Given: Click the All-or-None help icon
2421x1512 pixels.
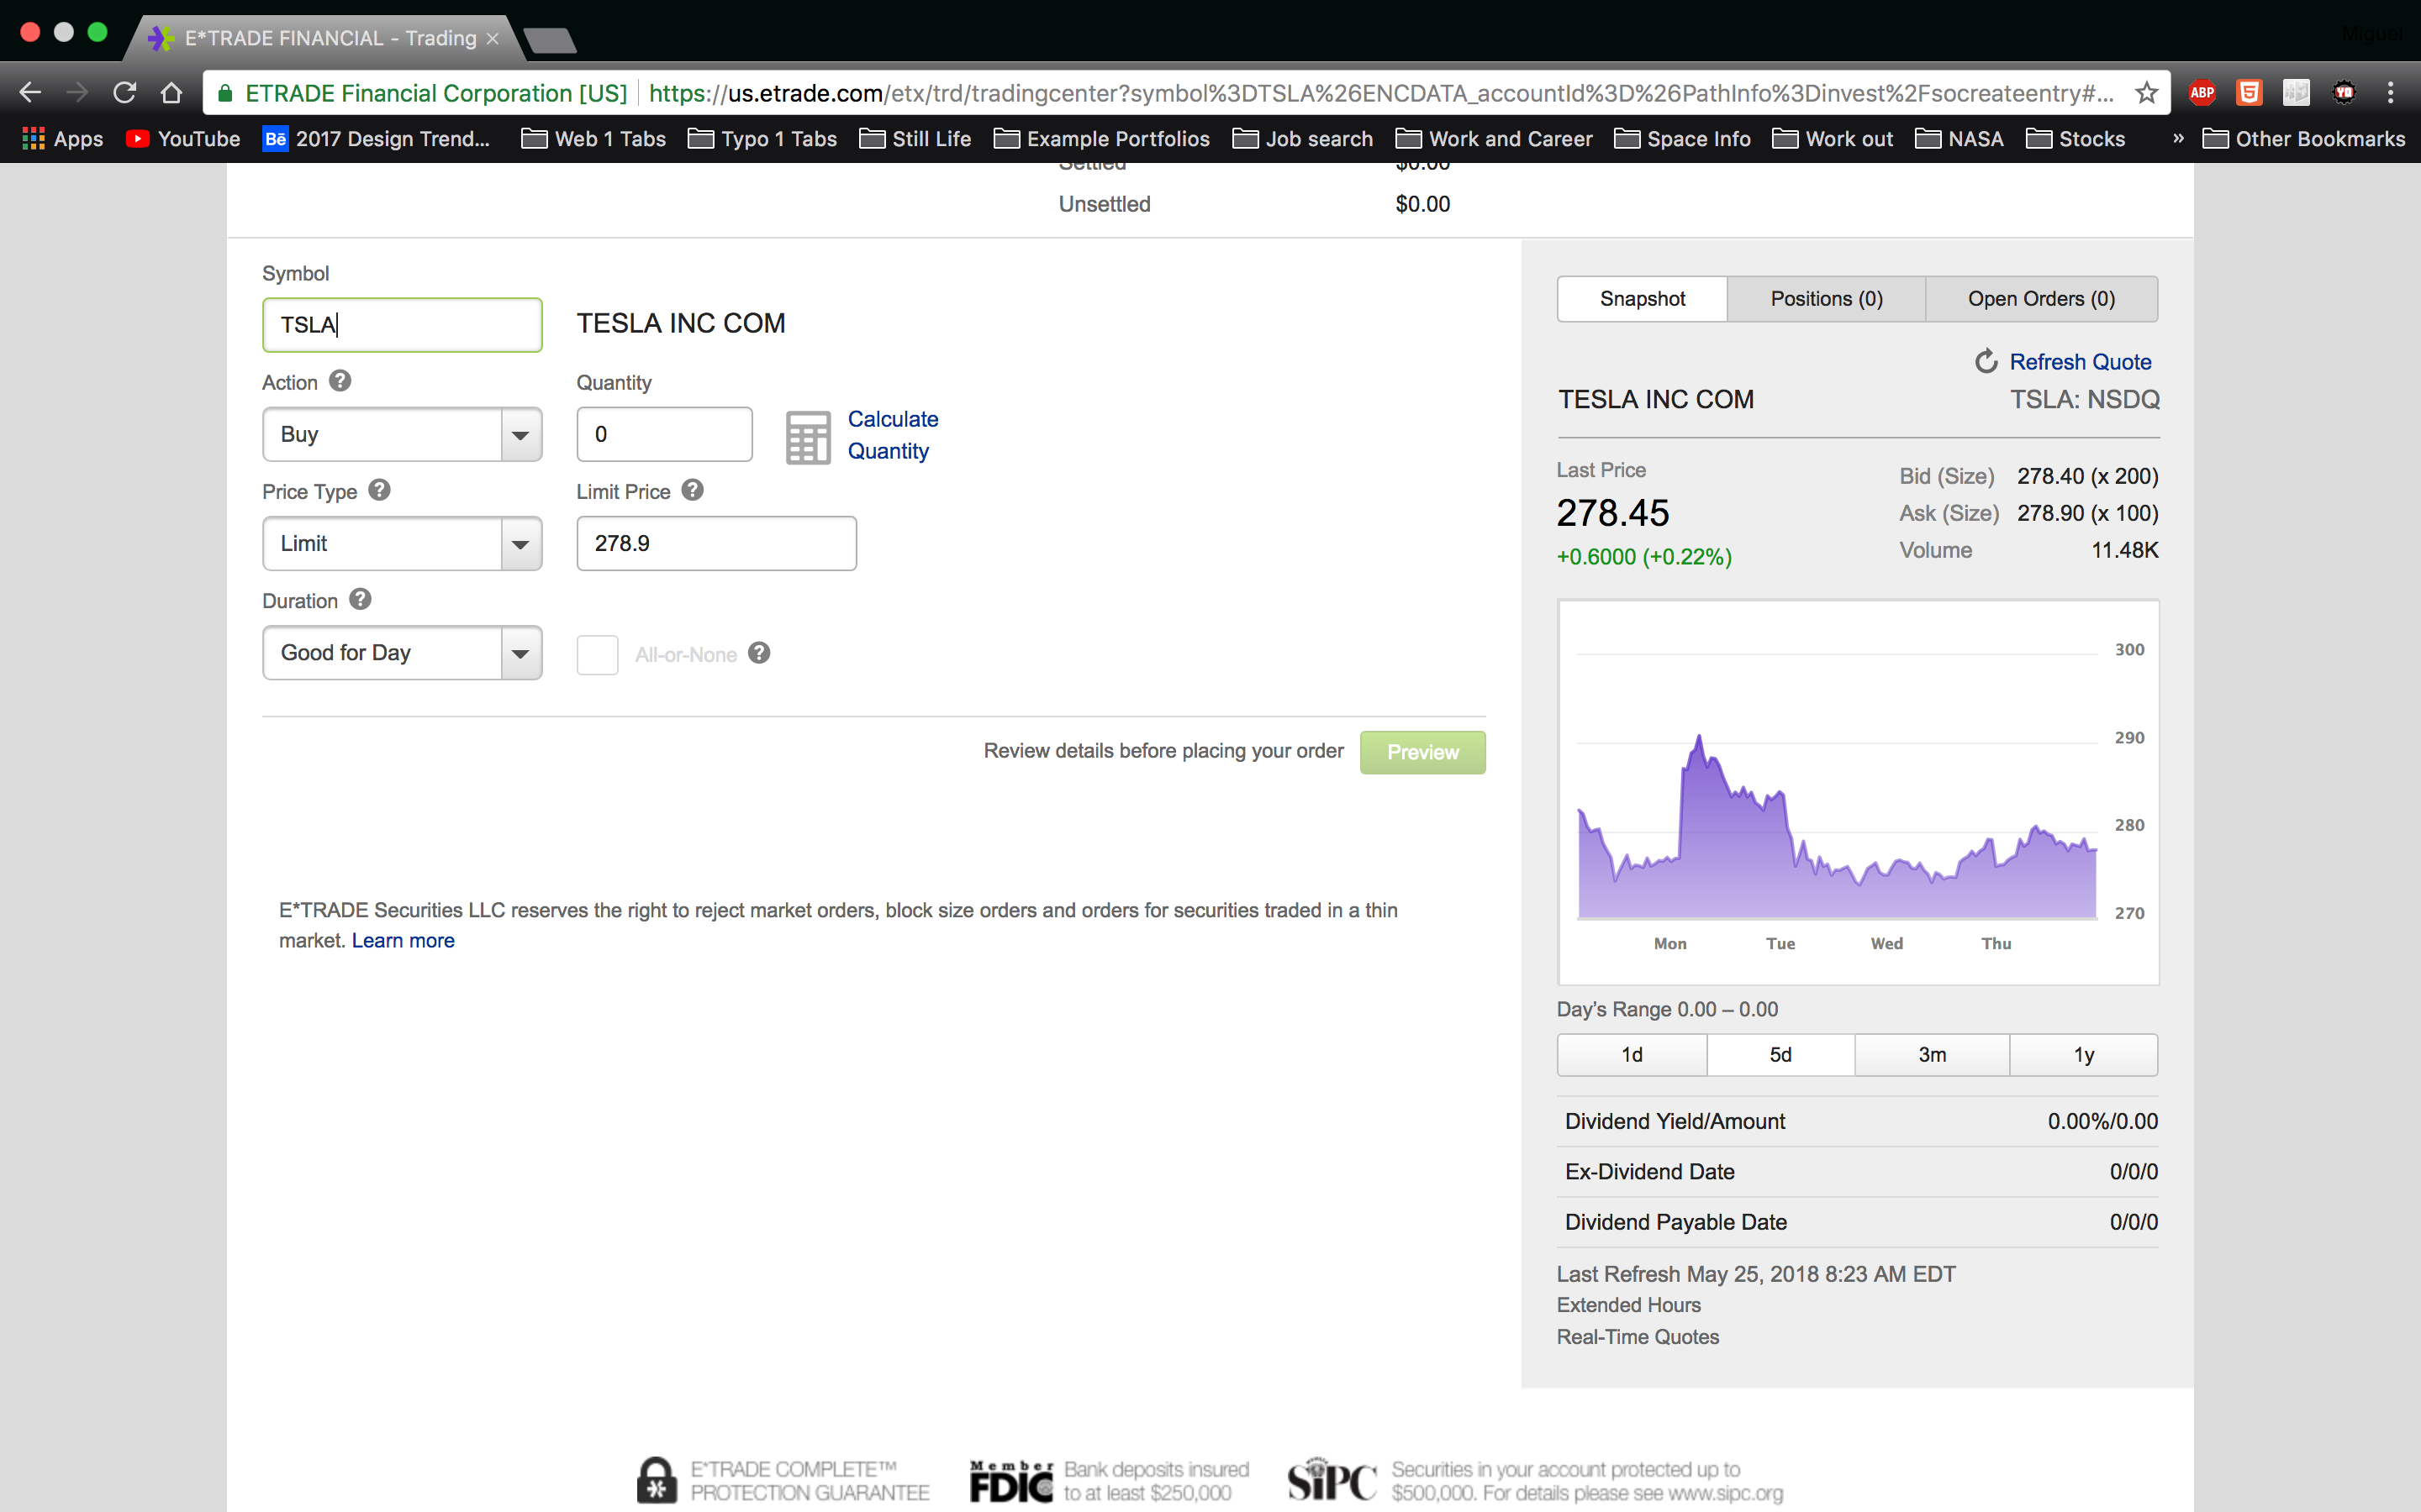Looking at the screenshot, I should [759, 653].
